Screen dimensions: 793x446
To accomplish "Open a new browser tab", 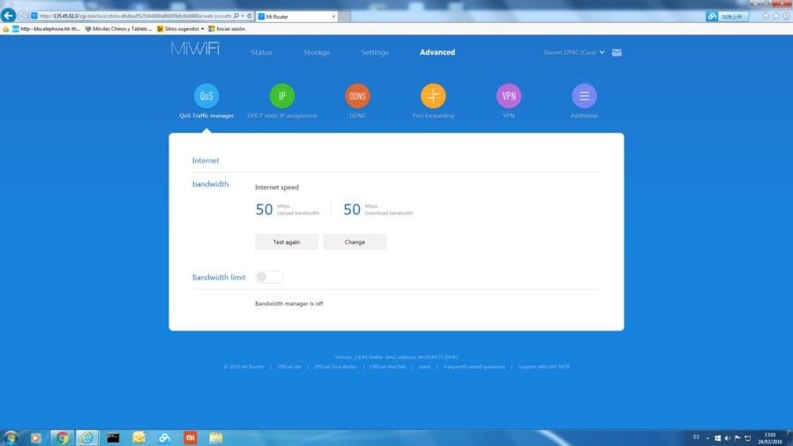I will tap(344, 17).
